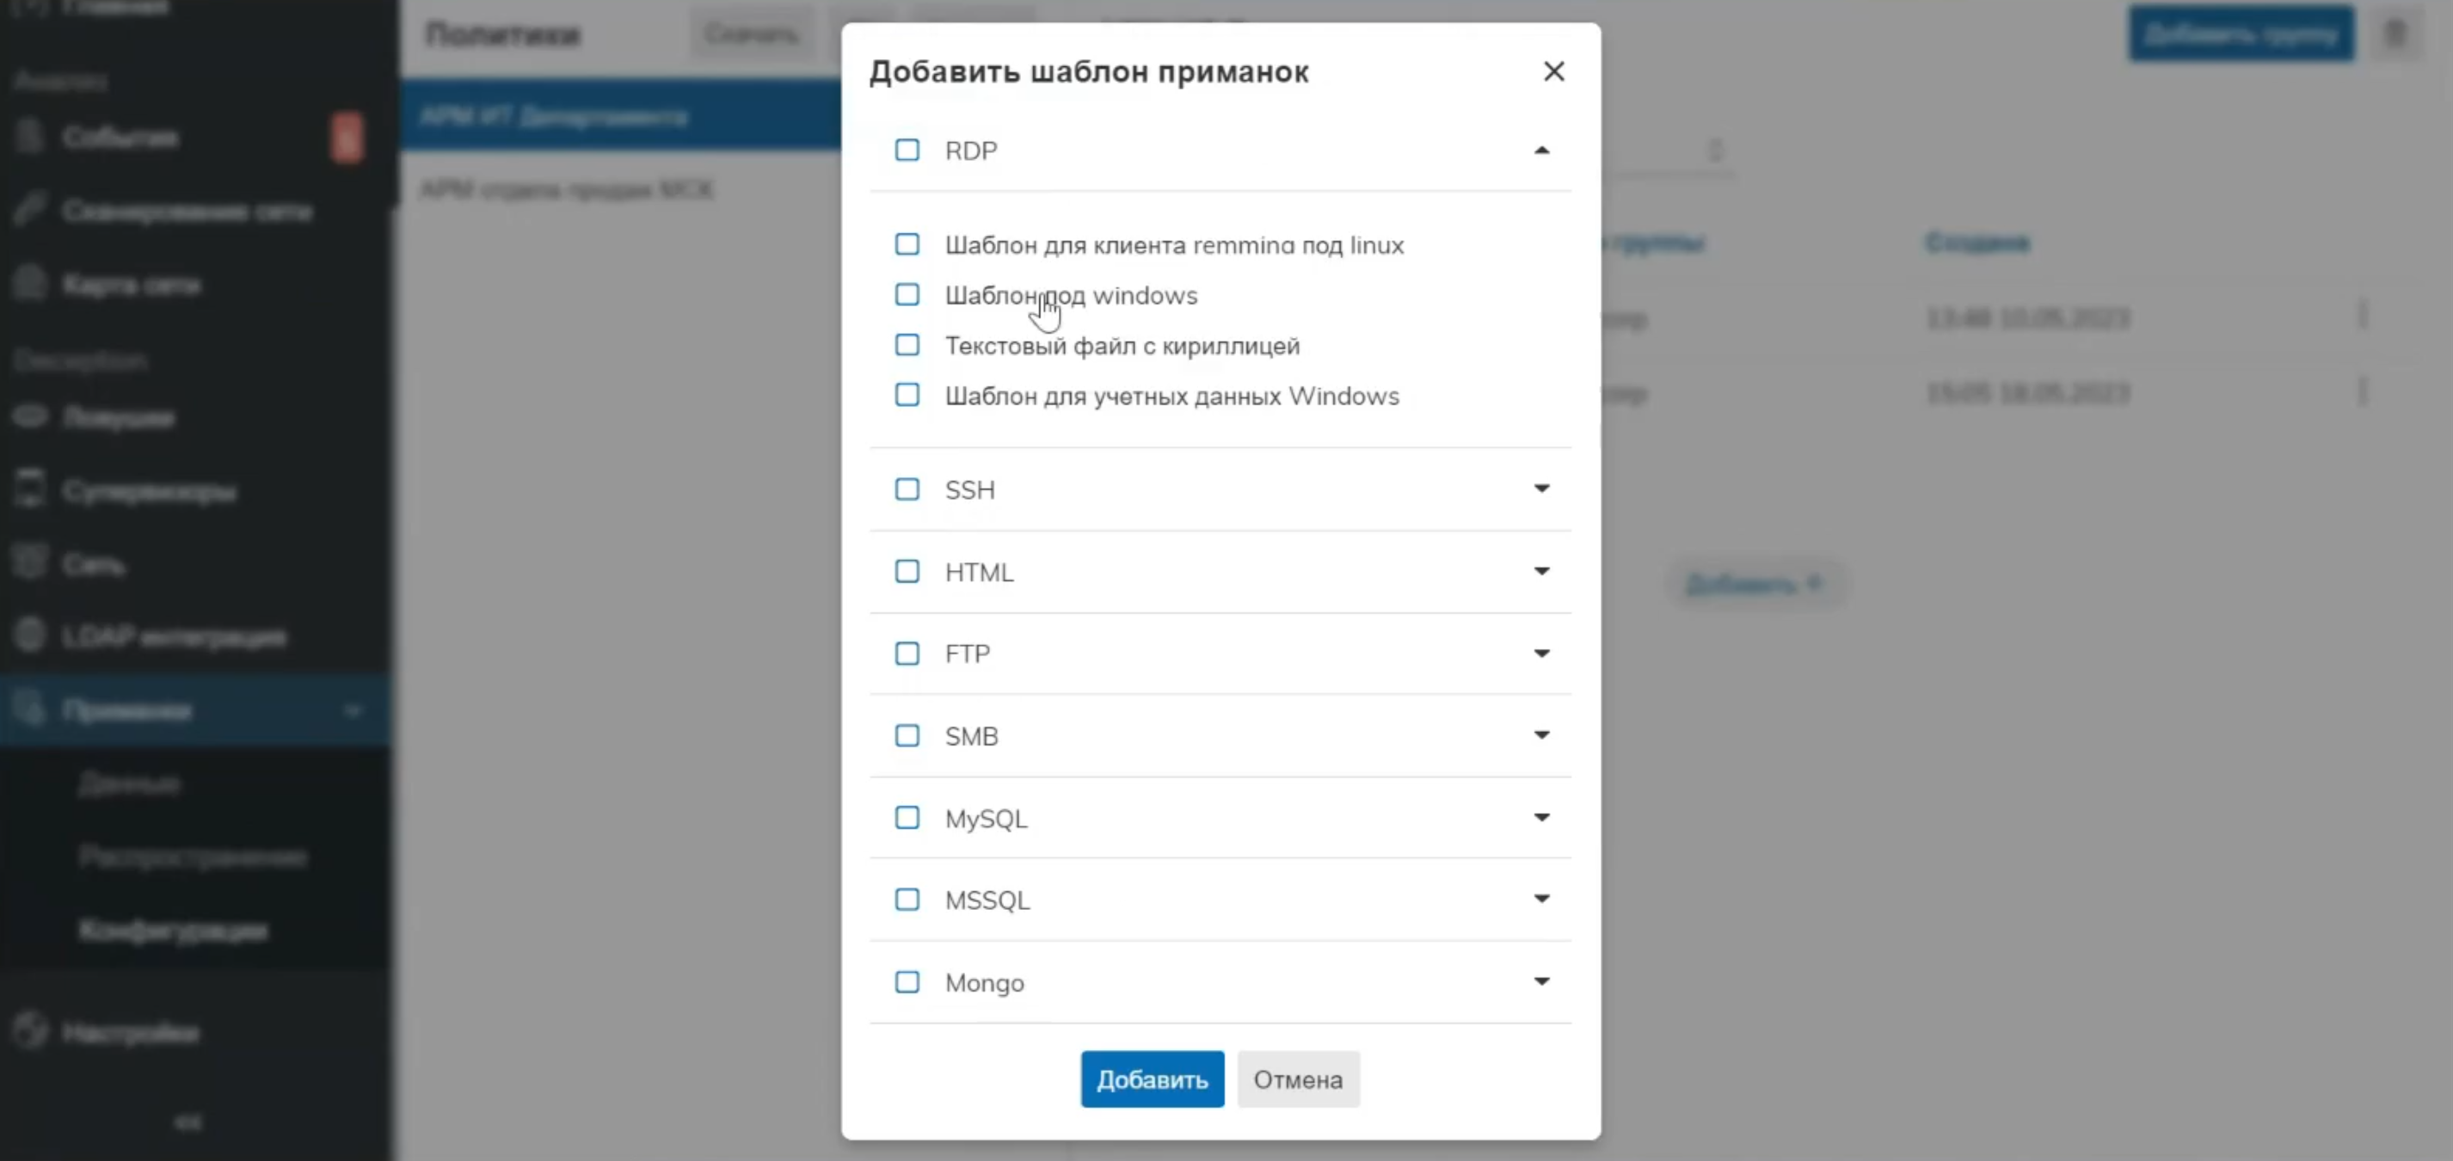
Task: Open the FTP section dropdown arrow
Action: 1540,654
